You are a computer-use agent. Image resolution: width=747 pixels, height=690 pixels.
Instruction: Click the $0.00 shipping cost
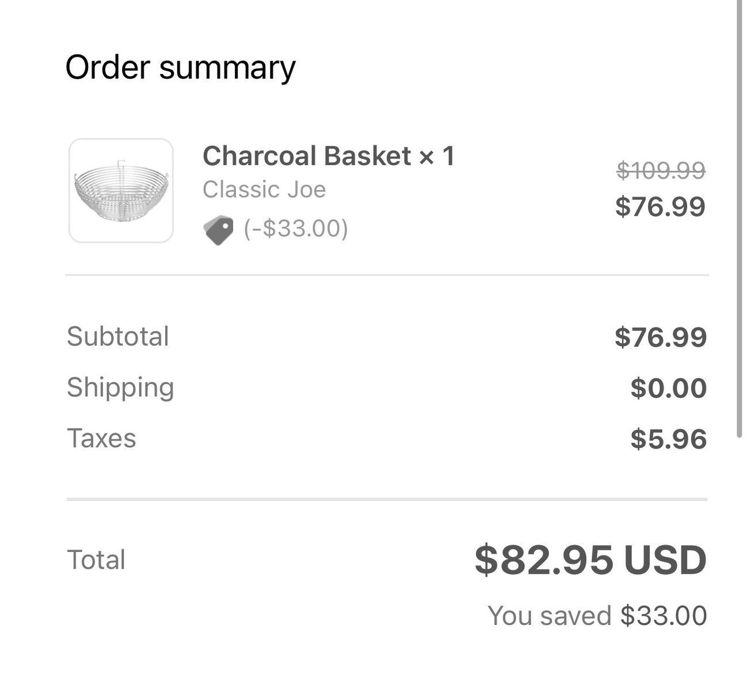[668, 388]
